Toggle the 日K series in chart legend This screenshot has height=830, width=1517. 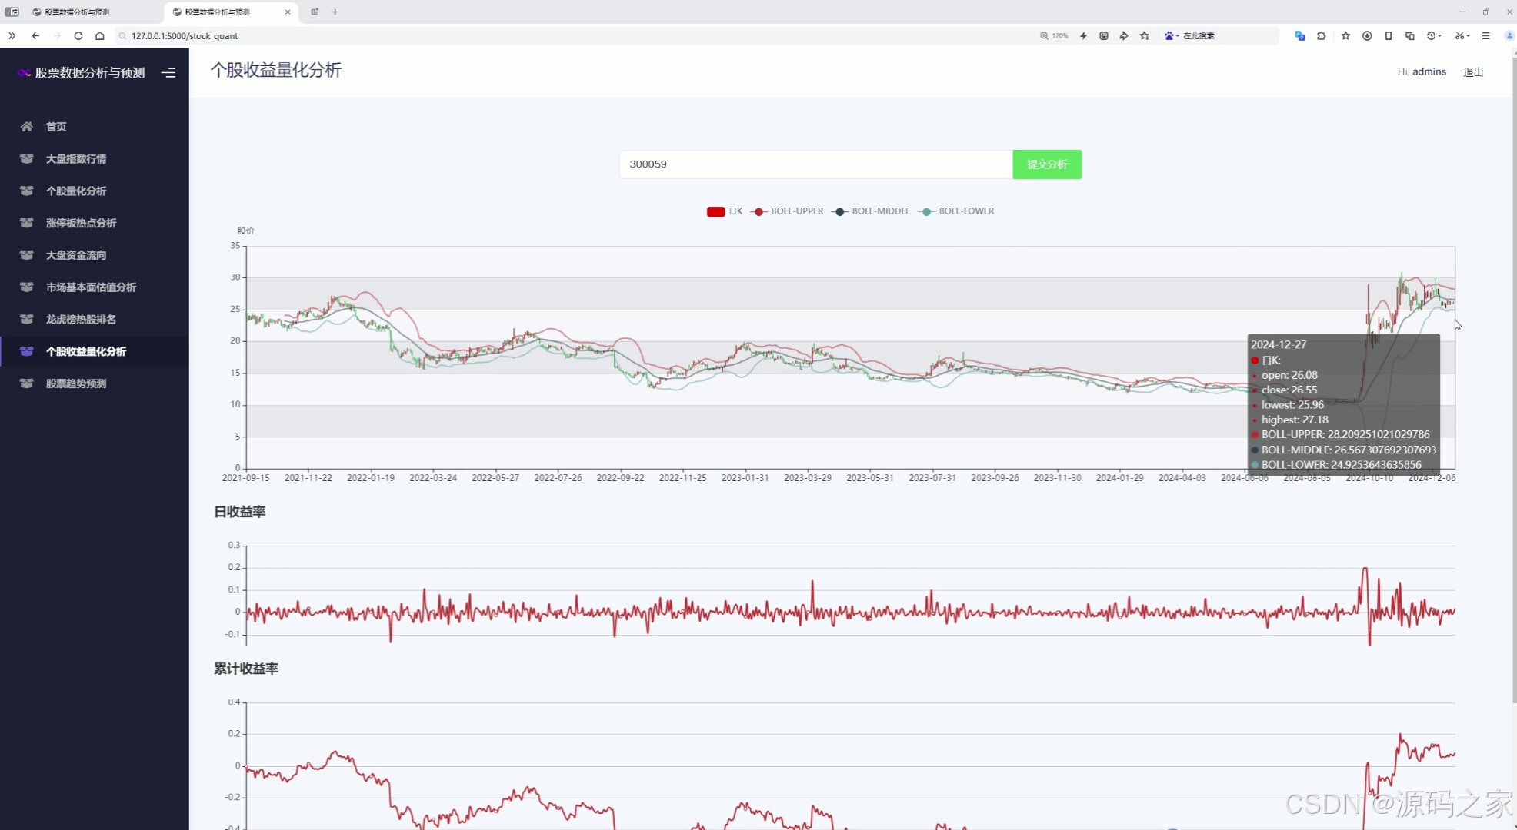724,211
